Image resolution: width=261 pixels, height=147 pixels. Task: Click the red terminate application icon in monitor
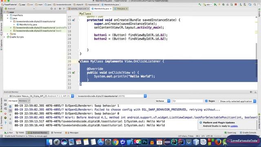click(5, 114)
